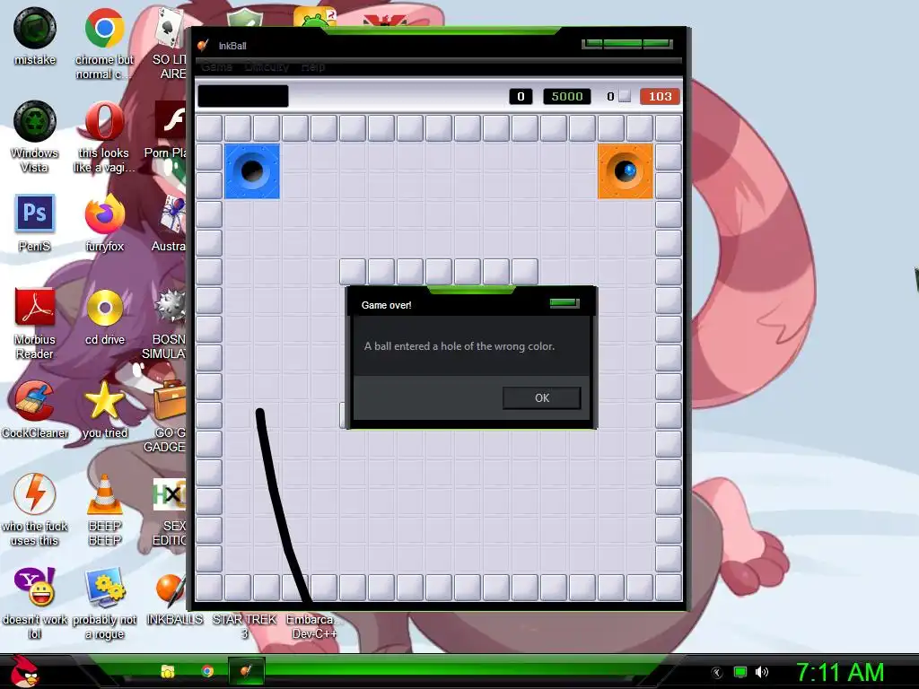Open the Angry Birds start button
This screenshot has height=689, width=919.
click(24, 671)
